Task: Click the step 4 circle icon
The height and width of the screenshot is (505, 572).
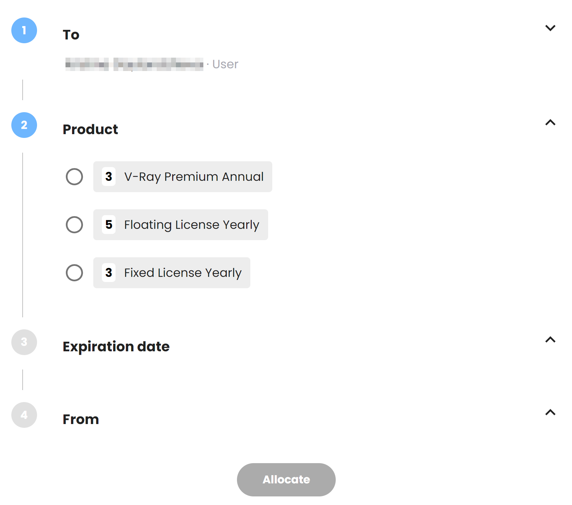Action: pos(24,415)
